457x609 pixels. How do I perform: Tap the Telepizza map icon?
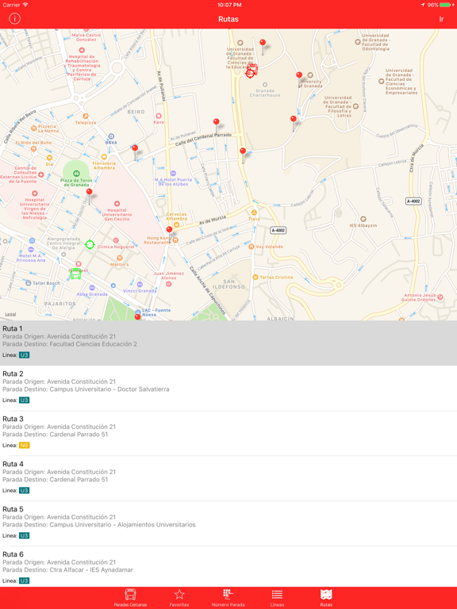coord(86,116)
